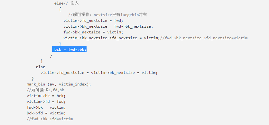Click the closing brace above highlighted line
The height and width of the screenshot is (125, 269).
pos(60,44)
